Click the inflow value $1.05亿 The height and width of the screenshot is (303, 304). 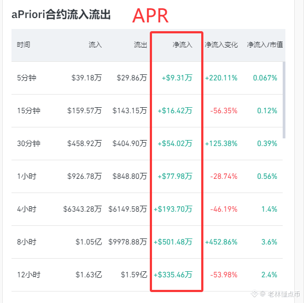(89, 242)
